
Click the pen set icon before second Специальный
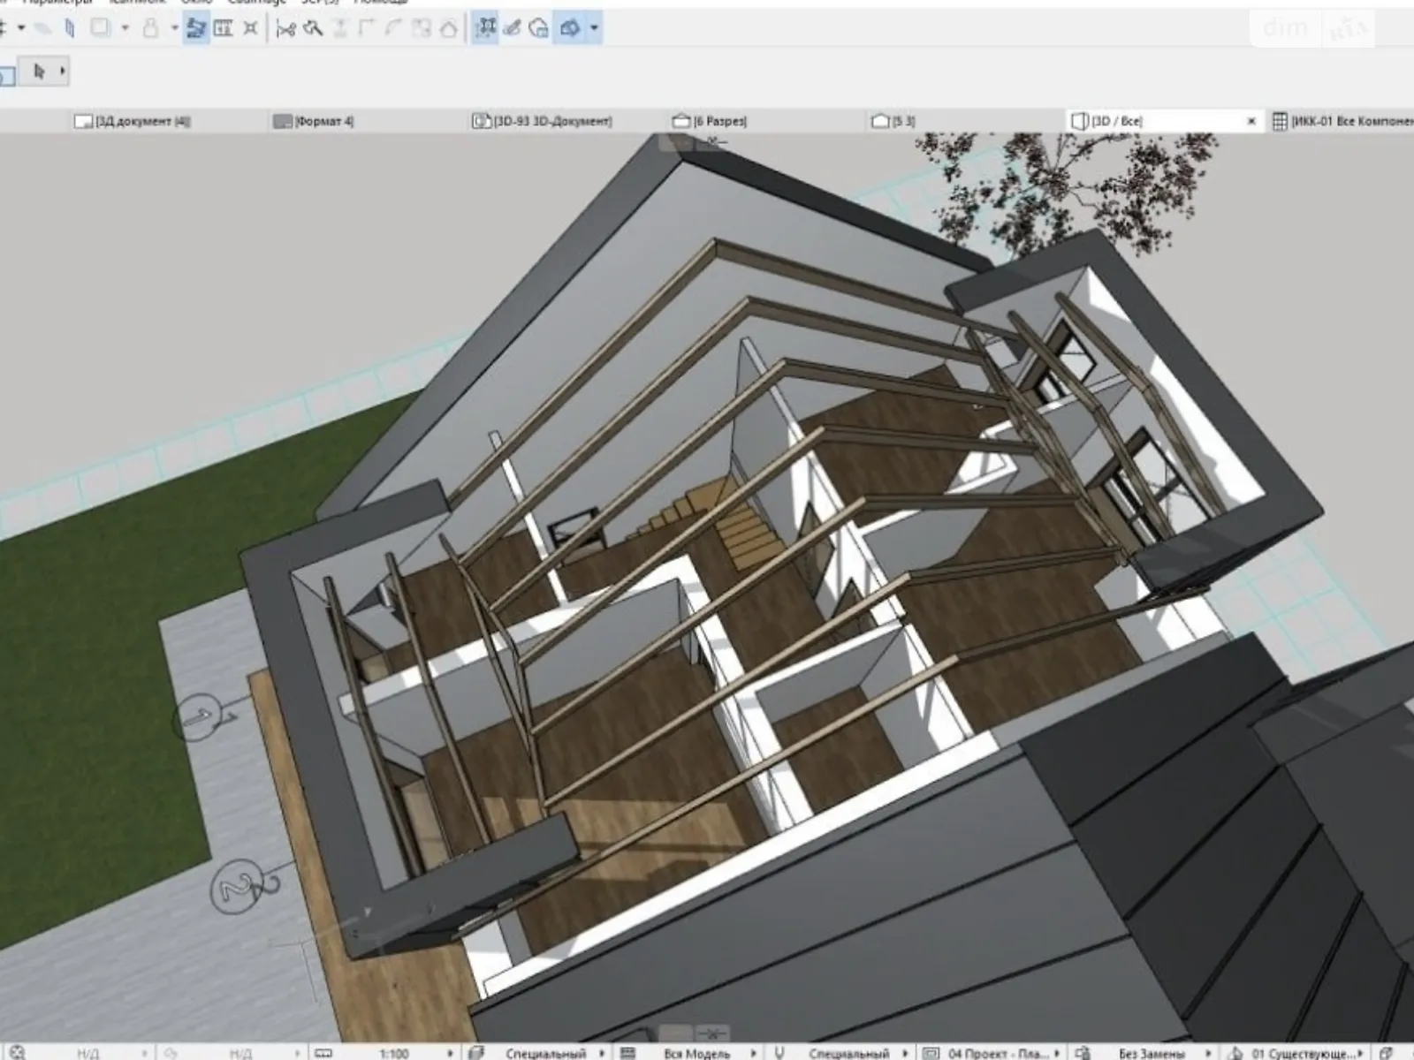click(x=779, y=1053)
